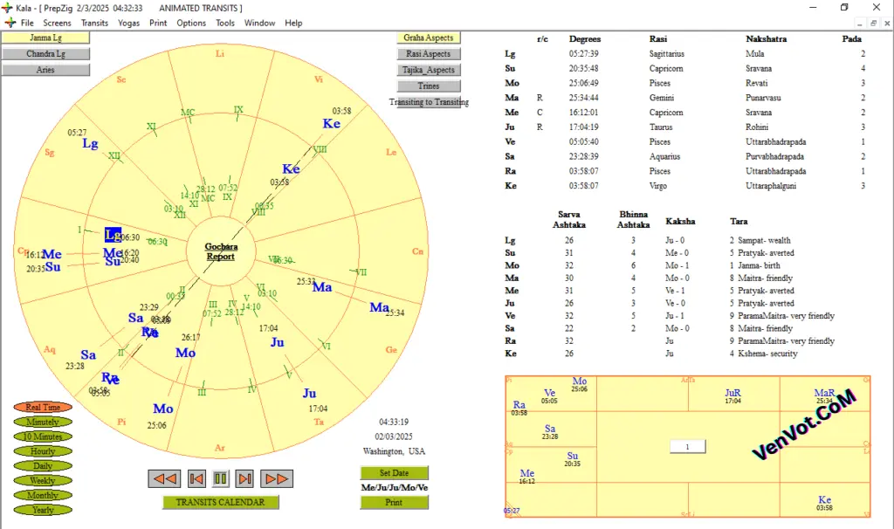This screenshot has width=894, height=529.
Task: Click the Trines button
Action: pos(429,86)
